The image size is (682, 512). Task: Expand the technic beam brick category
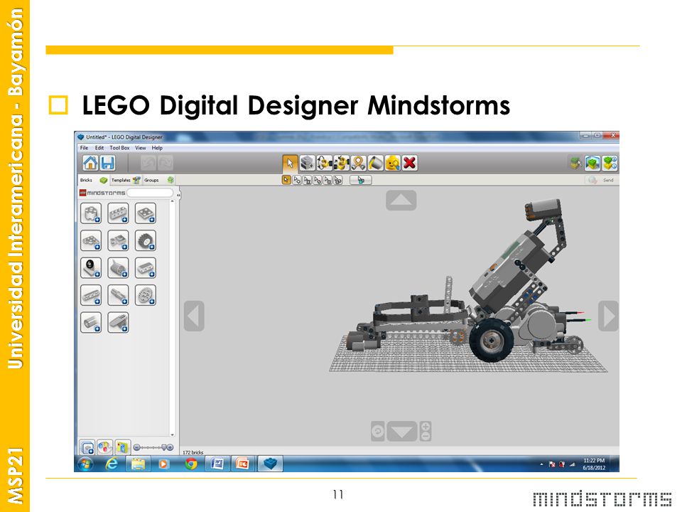coord(119,213)
